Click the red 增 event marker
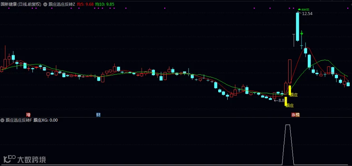The image size is (352, 166). pos(28,115)
